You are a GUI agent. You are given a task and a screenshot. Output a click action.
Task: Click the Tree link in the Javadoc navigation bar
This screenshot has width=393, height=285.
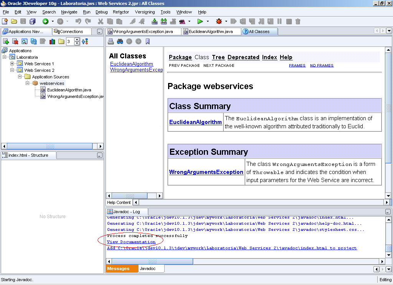pos(218,57)
